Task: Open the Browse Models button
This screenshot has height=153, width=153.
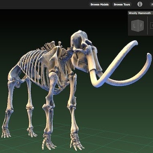Action: point(100,4)
